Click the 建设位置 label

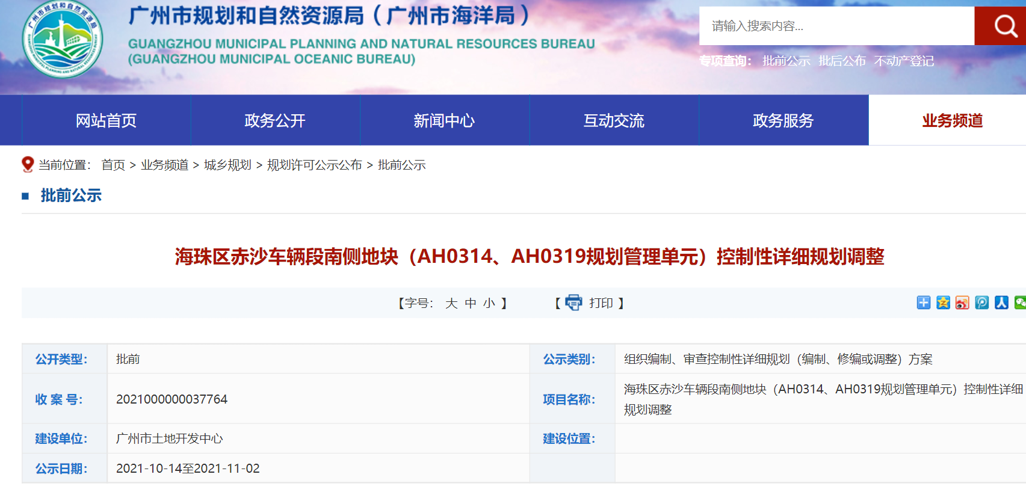tap(569, 438)
